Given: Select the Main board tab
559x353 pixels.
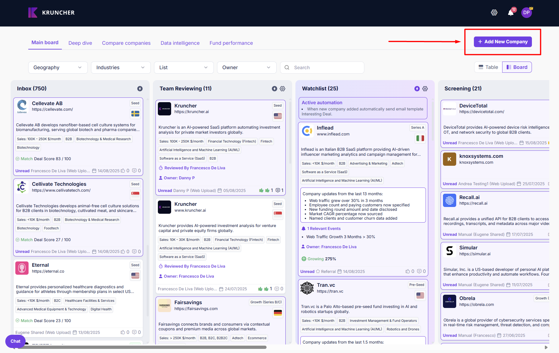Looking at the screenshot, I should [x=45, y=43].
